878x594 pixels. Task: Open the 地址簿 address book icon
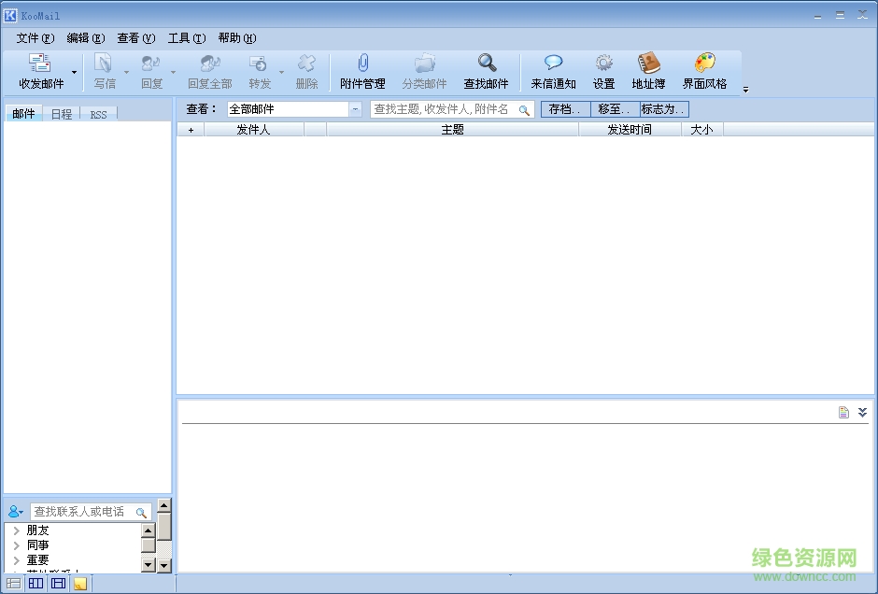pos(649,70)
